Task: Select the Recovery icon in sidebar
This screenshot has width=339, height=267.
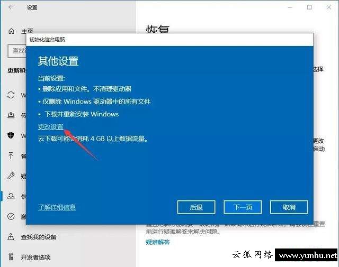Action: 11,196
